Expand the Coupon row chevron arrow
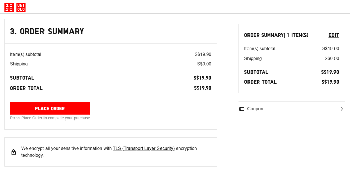This screenshot has height=171, width=350. (342, 109)
